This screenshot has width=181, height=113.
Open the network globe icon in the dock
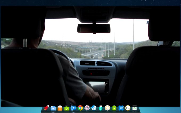coord(94,108)
